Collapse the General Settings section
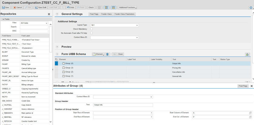The image size is (254, 125). (x=57, y=14)
